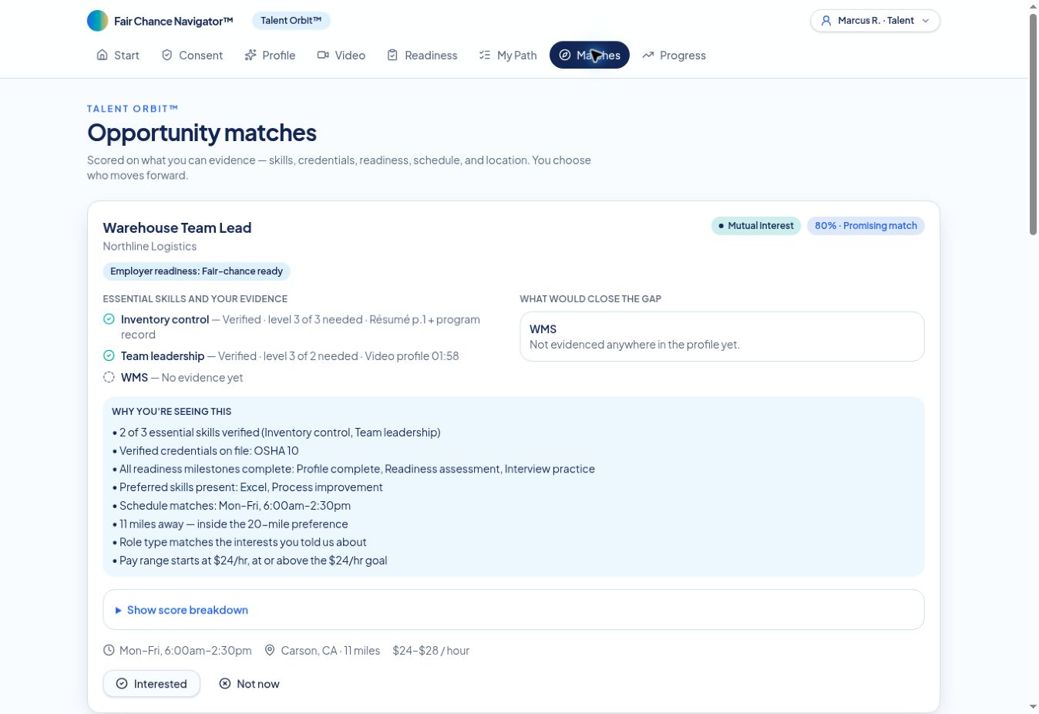Click the WMS gap card

tap(722, 336)
